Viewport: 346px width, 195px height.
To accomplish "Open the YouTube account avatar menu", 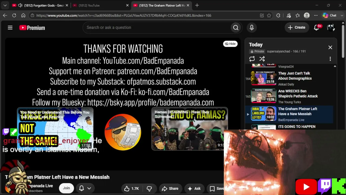I will click(331, 28).
